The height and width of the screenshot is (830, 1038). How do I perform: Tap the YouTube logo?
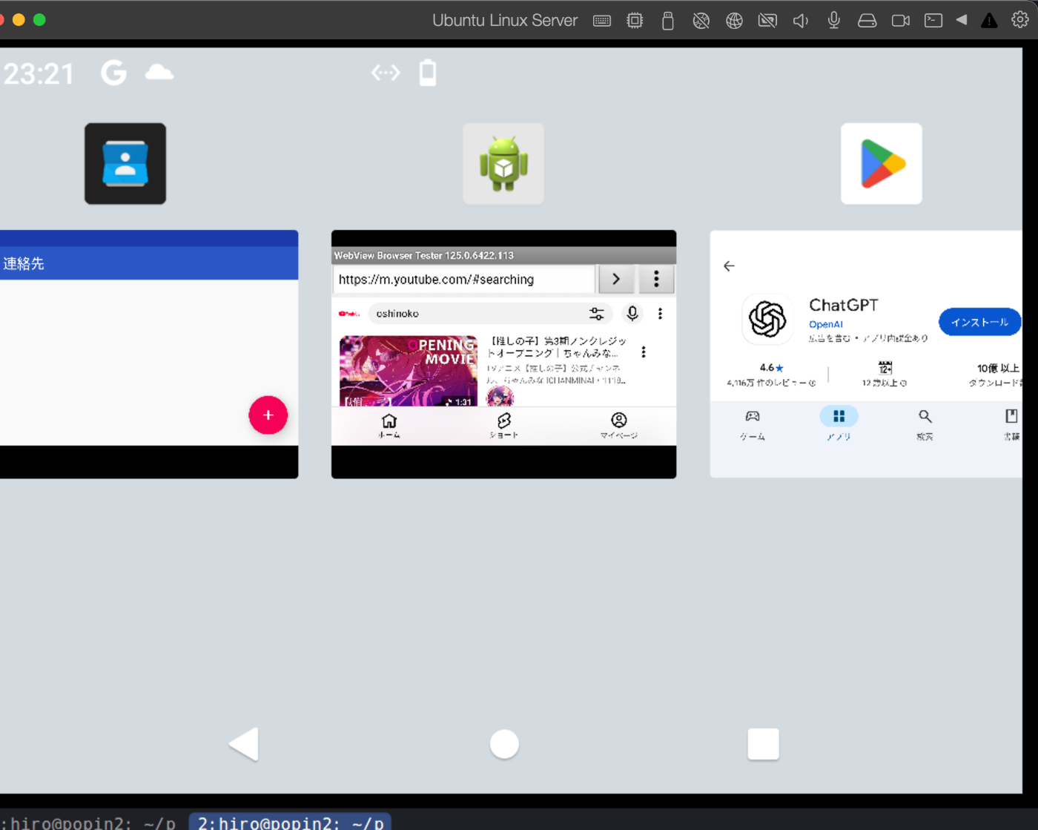(348, 314)
